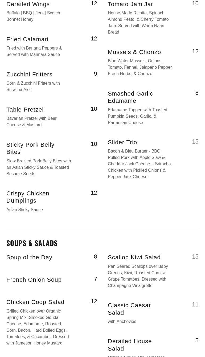Click the Tomato Jam Jar title

(x=130, y=4)
